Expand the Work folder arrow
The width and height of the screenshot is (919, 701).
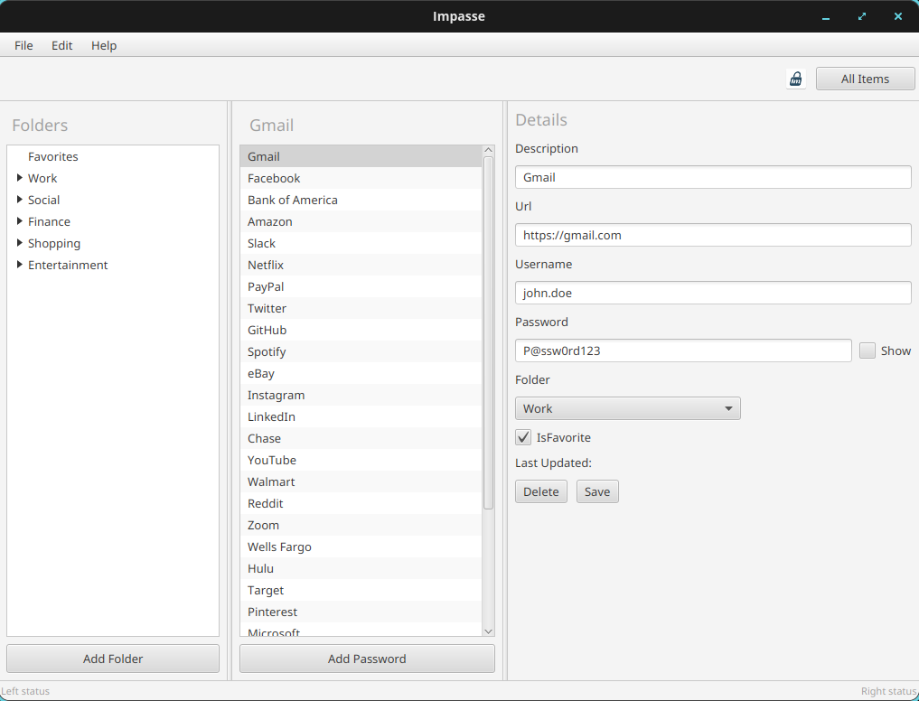19,178
